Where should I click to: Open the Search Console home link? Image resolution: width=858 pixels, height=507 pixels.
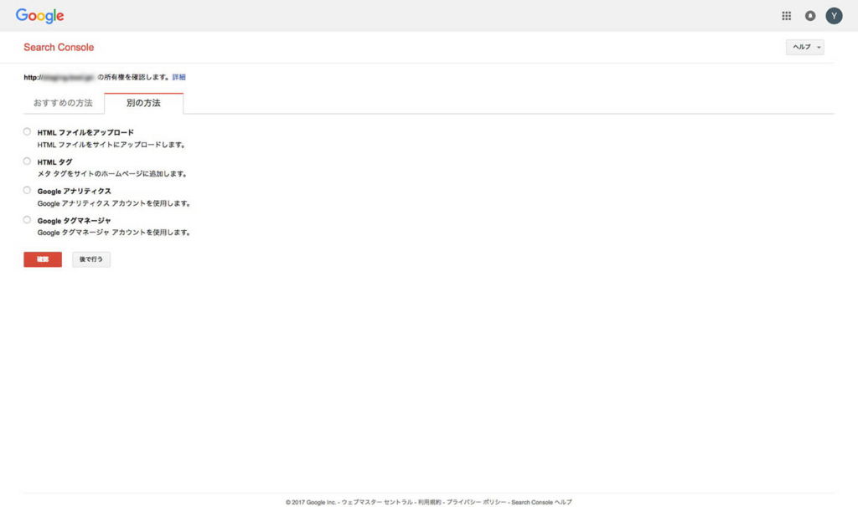click(59, 47)
